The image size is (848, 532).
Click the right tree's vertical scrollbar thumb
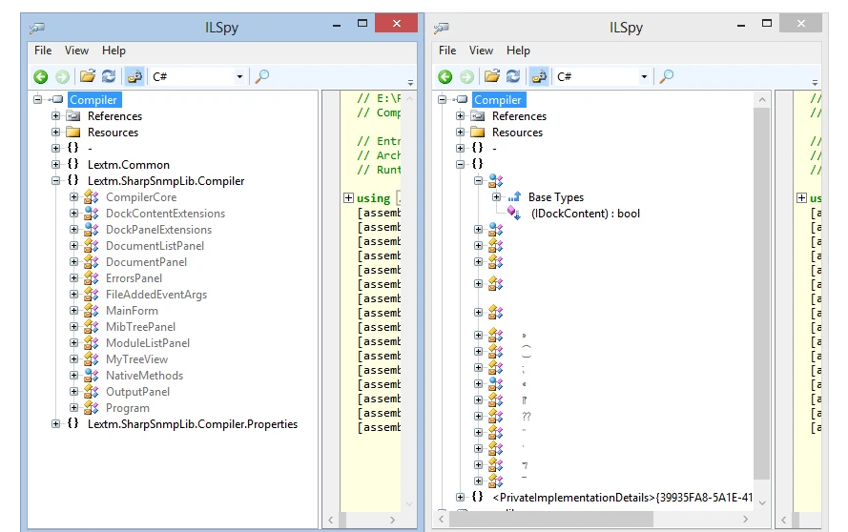click(x=761, y=294)
